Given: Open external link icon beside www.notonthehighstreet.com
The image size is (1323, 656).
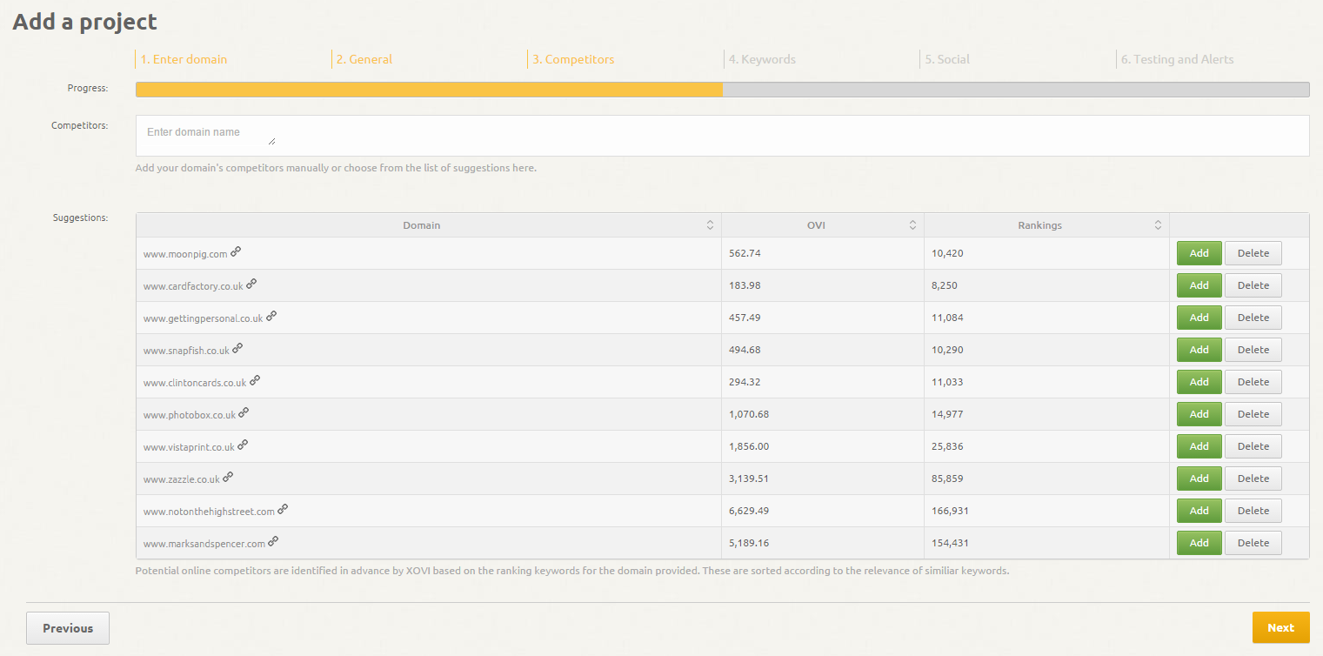Looking at the screenshot, I should click(283, 509).
